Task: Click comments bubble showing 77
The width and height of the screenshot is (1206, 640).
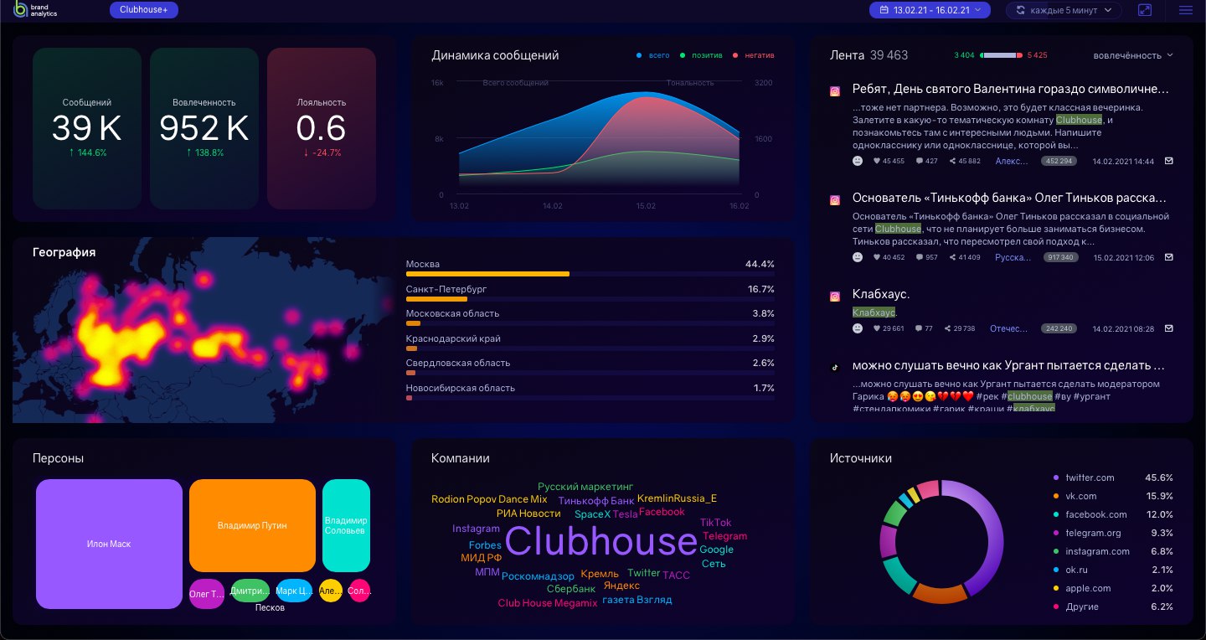Action: click(x=920, y=329)
